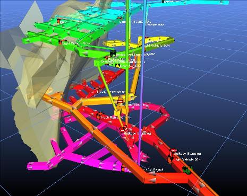
Task: Select Bulkhead Stopping marker at shaft junction
Action: 123,129
